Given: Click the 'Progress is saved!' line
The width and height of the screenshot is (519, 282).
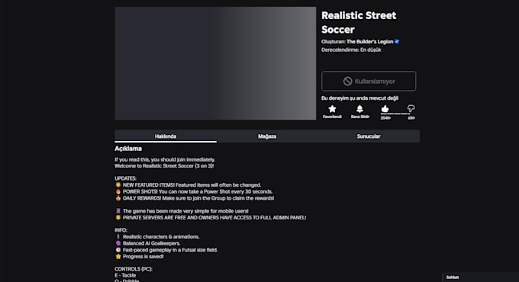Looking at the screenshot, I should click(139, 257).
